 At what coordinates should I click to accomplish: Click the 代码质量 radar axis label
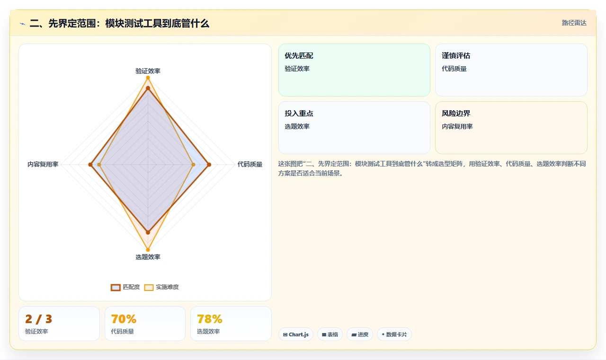click(x=250, y=165)
